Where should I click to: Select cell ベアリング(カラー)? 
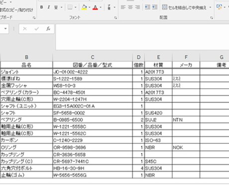(26, 93)
